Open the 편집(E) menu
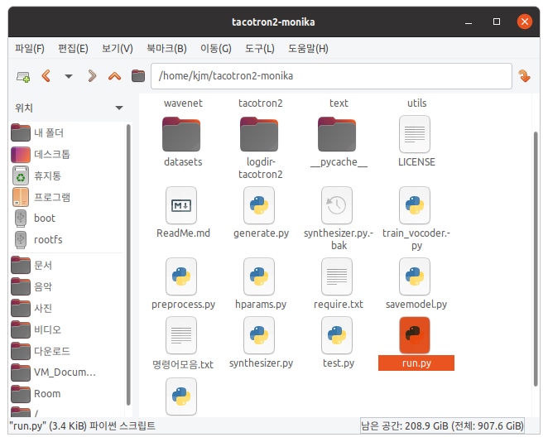This screenshot has width=548, height=442. [73, 48]
